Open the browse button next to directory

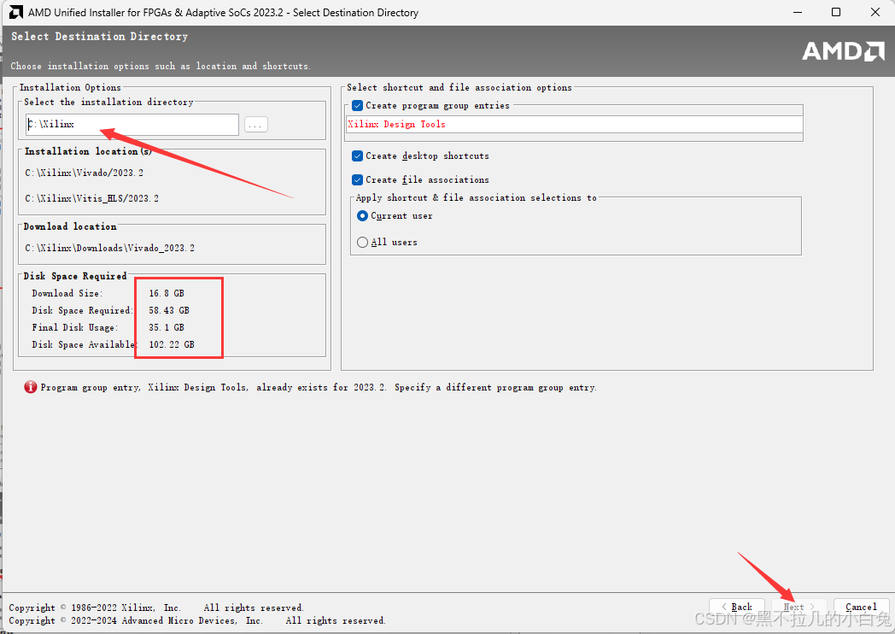(255, 125)
